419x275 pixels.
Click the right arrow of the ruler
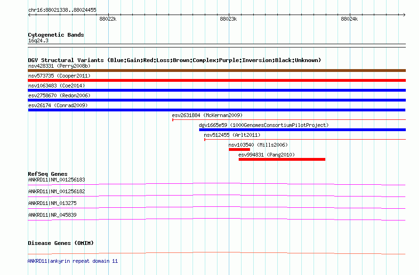[x=404, y=15]
